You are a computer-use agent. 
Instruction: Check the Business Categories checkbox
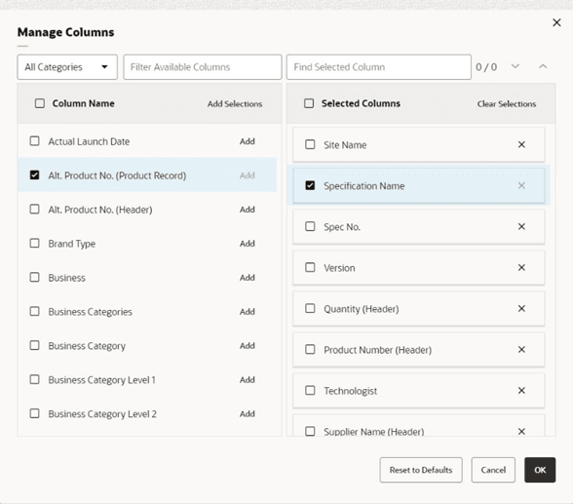click(x=34, y=311)
